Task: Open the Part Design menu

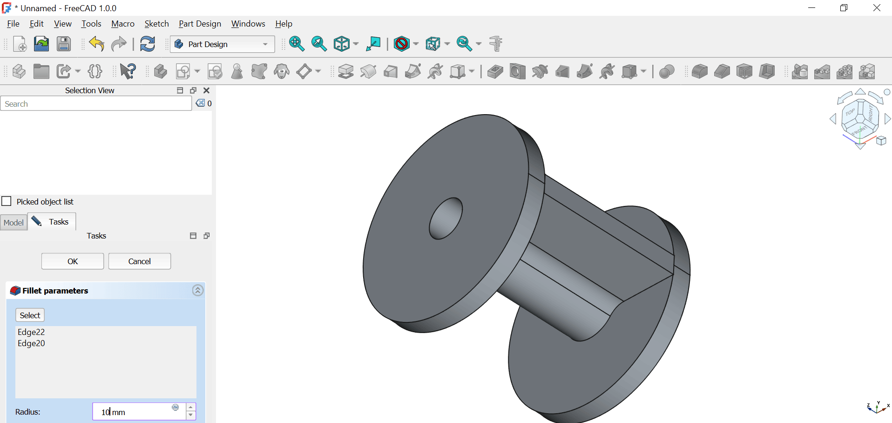Action: tap(200, 24)
